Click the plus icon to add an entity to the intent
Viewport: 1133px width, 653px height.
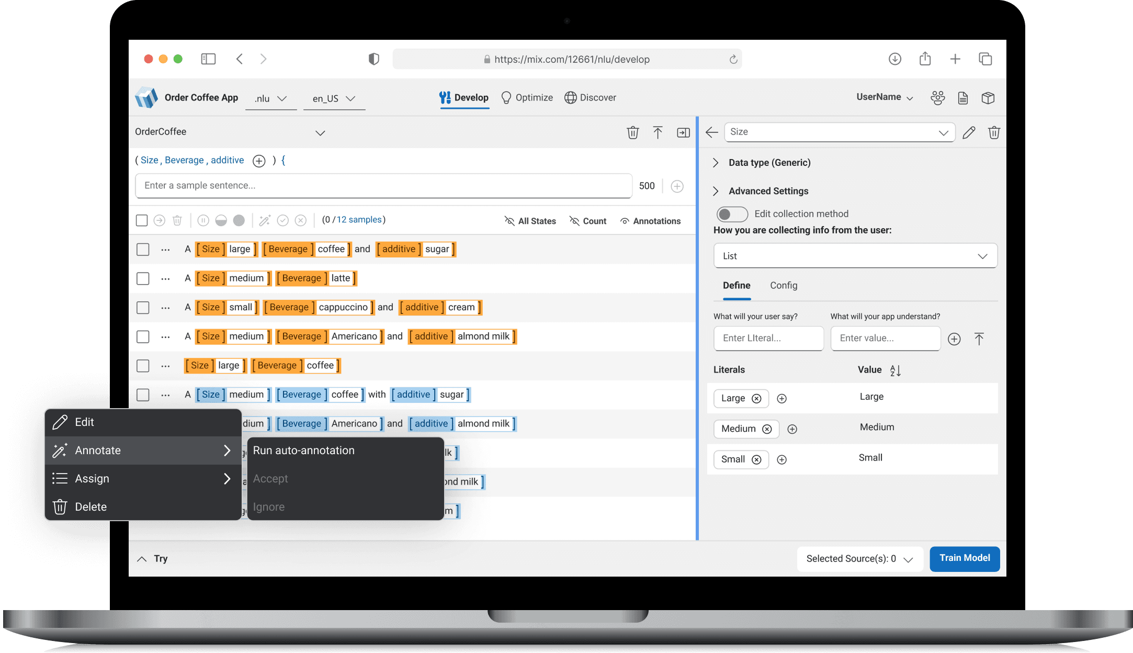click(259, 161)
